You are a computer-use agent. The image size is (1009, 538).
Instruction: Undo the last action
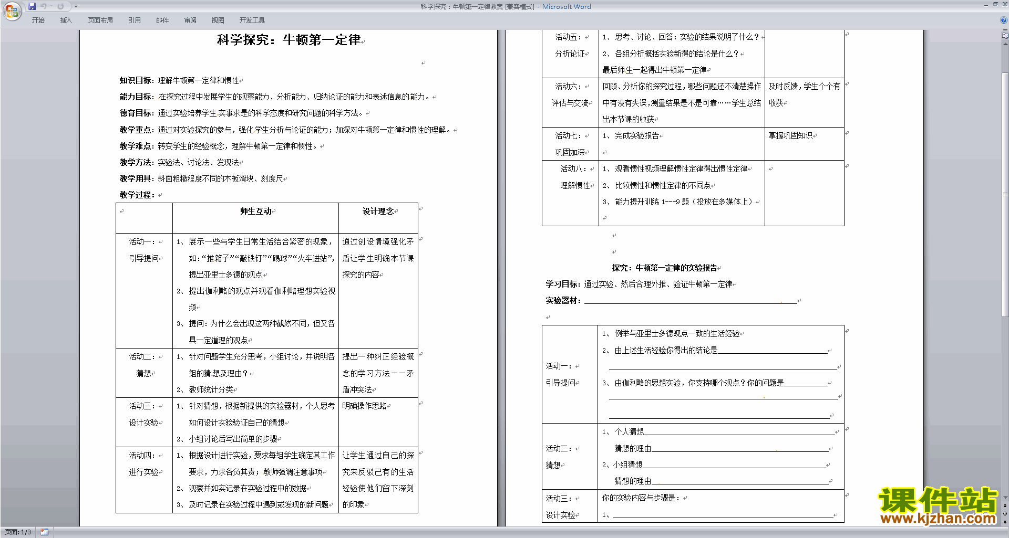(44, 6)
